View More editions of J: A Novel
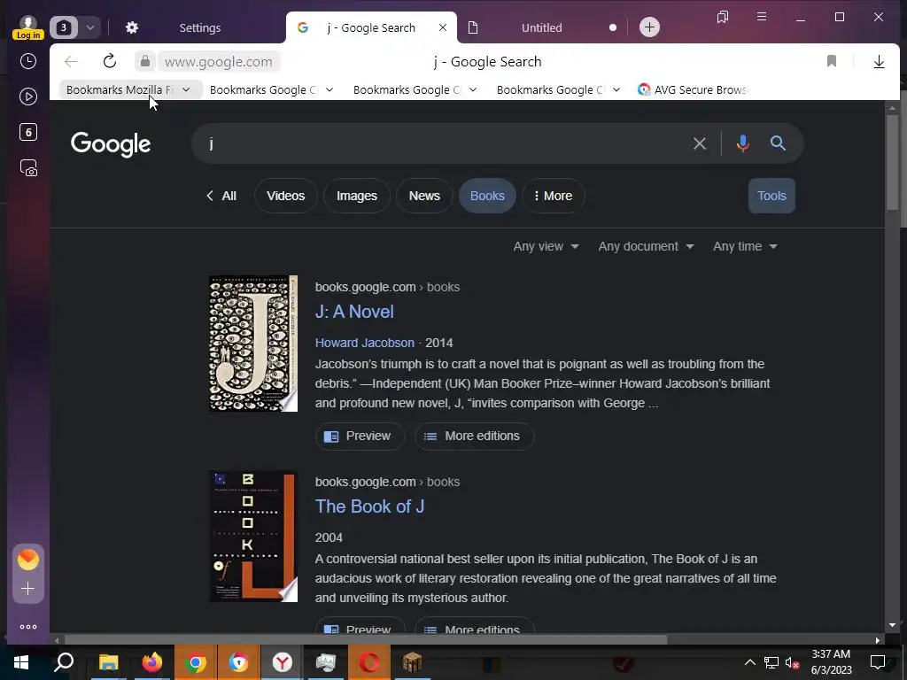Image resolution: width=907 pixels, height=680 pixels. point(475,436)
